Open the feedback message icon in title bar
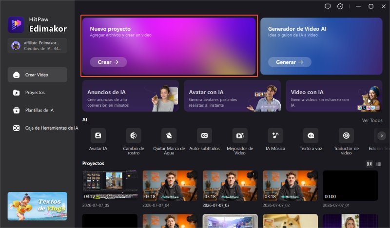The image size is (390, 228). tap(328, 6)
